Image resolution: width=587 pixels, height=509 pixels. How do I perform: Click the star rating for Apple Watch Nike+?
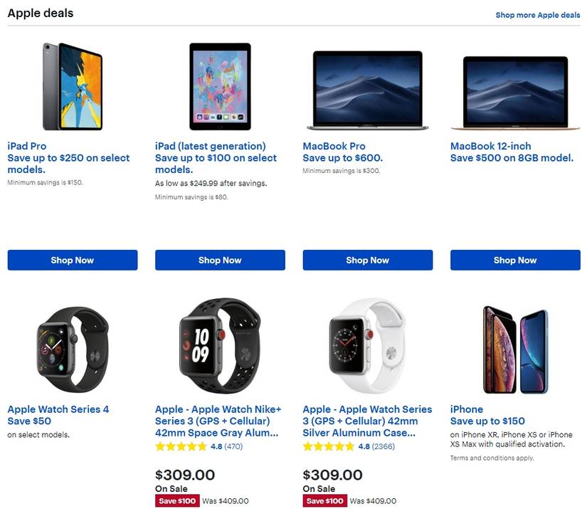pyautogui.click(x=180, y=447)
